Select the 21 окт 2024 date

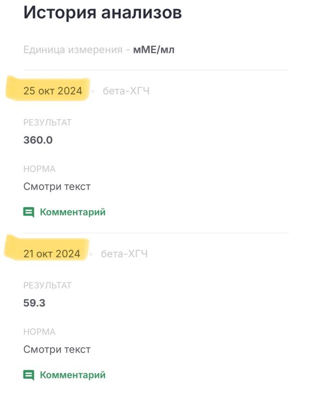[x=52, y=254]
